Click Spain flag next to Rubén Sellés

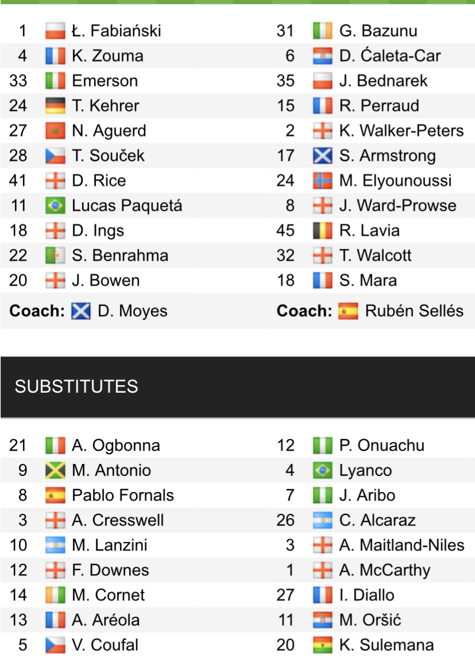pos(348,311)
